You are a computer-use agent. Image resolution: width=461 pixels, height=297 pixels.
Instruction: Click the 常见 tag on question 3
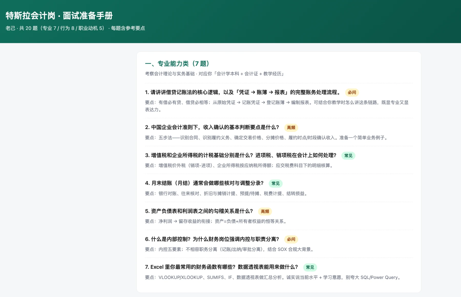click(348, 155)
